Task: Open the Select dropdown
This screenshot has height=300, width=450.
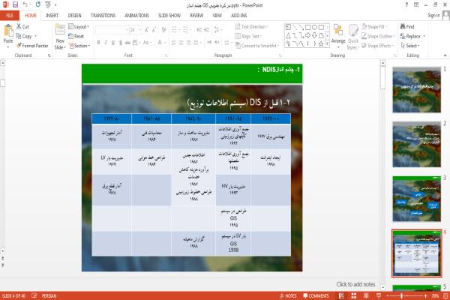Action: tap(410, 46)
